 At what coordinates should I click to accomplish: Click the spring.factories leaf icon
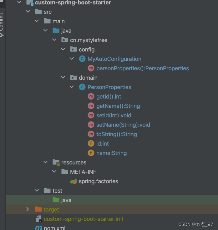pos(74,181)
